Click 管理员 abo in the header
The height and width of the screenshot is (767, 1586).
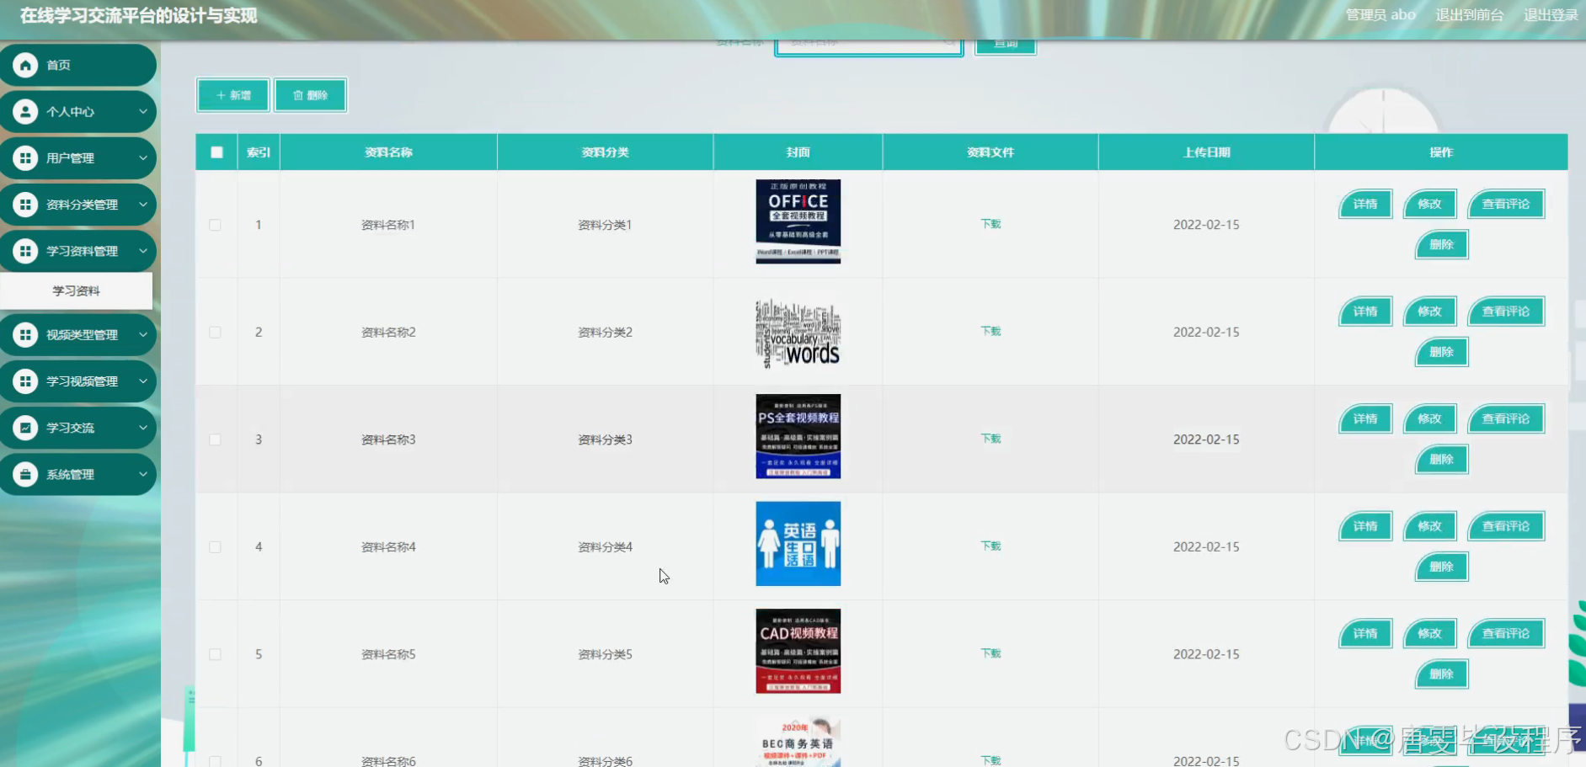[x=1380, y=15]
